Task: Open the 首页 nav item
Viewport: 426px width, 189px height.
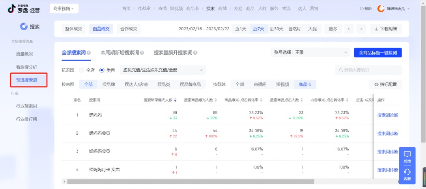Action: [126, 9]
